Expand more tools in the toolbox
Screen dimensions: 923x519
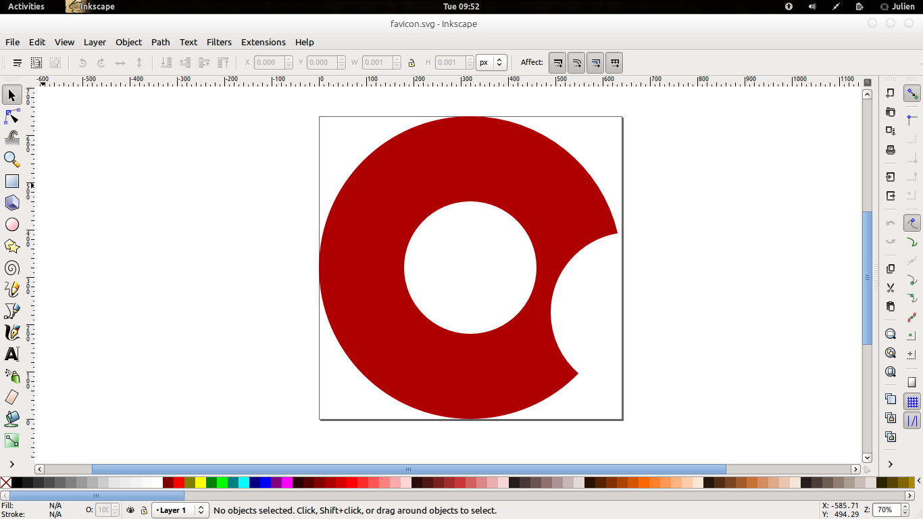[11, 464]
